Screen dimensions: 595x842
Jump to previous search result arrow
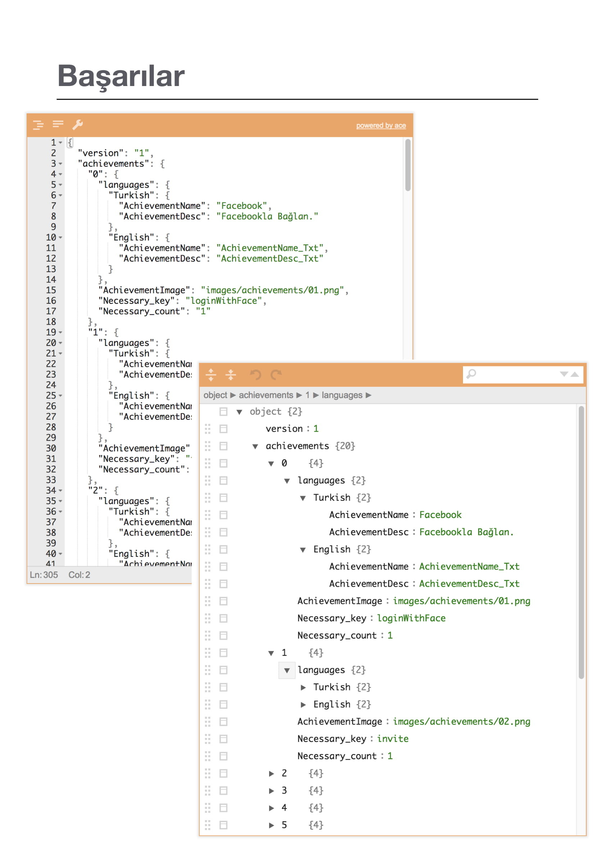click(x=575, y=374)
